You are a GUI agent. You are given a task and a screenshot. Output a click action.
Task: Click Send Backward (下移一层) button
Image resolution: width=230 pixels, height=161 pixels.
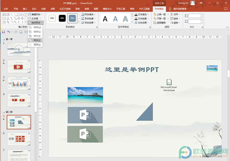(x=159, y=18)
